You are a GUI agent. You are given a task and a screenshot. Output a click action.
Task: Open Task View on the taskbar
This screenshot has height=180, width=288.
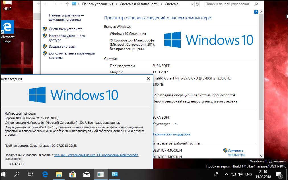tap(30, 174)
